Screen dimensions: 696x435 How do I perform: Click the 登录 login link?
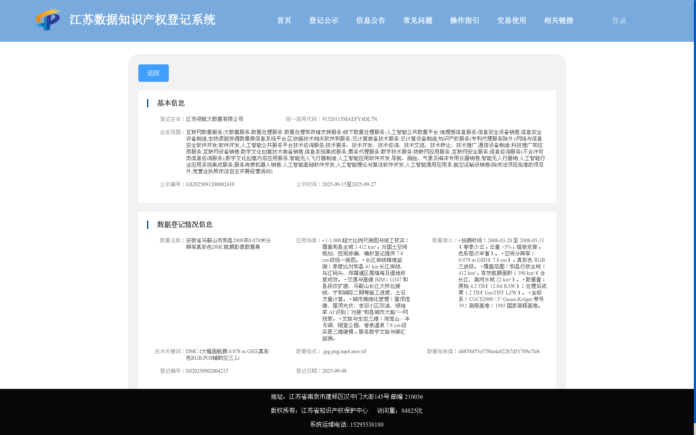point(618,20)
